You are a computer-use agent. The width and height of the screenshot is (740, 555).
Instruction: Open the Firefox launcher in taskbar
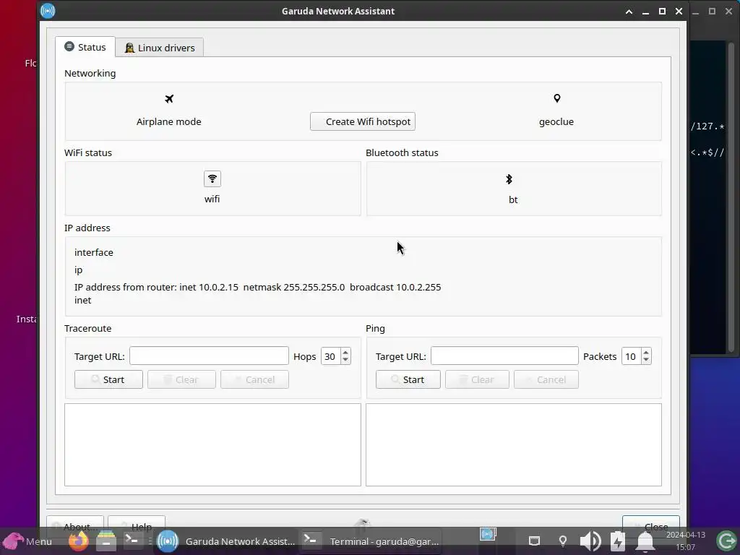[x=78, y=541]
